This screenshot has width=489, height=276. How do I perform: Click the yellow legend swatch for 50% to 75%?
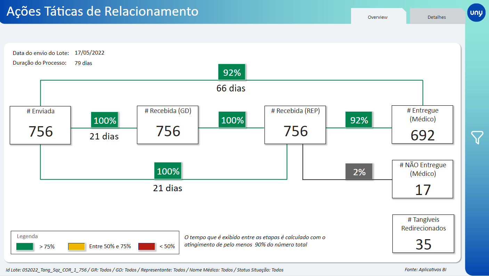(x=76, y=246)
